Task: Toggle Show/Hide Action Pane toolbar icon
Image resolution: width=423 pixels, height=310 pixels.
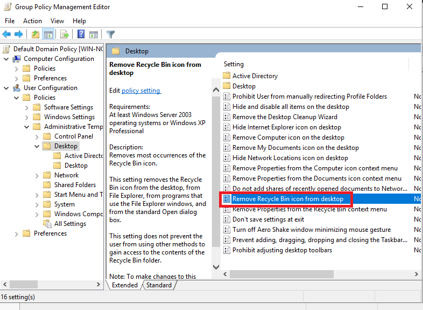Action: (x=94, y=35)
